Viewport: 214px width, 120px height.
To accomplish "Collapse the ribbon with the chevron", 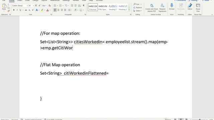I will [x=212, y=15].
